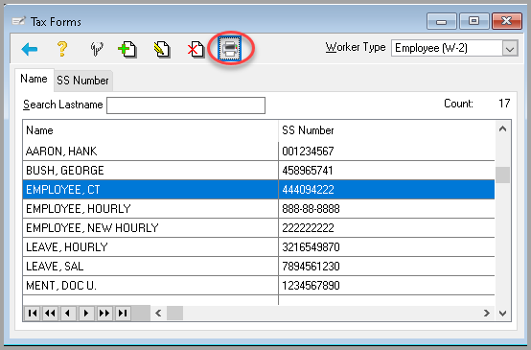This screenshot has height=350, width=531.
Task: Open help with the question mark icon
Action: pos(62,49)
